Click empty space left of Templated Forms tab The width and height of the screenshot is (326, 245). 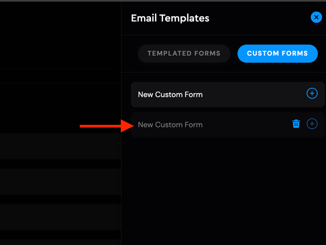point(130,53)
